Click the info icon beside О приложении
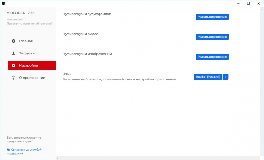This screenshot has width=264, height=160. click(13, 78)
